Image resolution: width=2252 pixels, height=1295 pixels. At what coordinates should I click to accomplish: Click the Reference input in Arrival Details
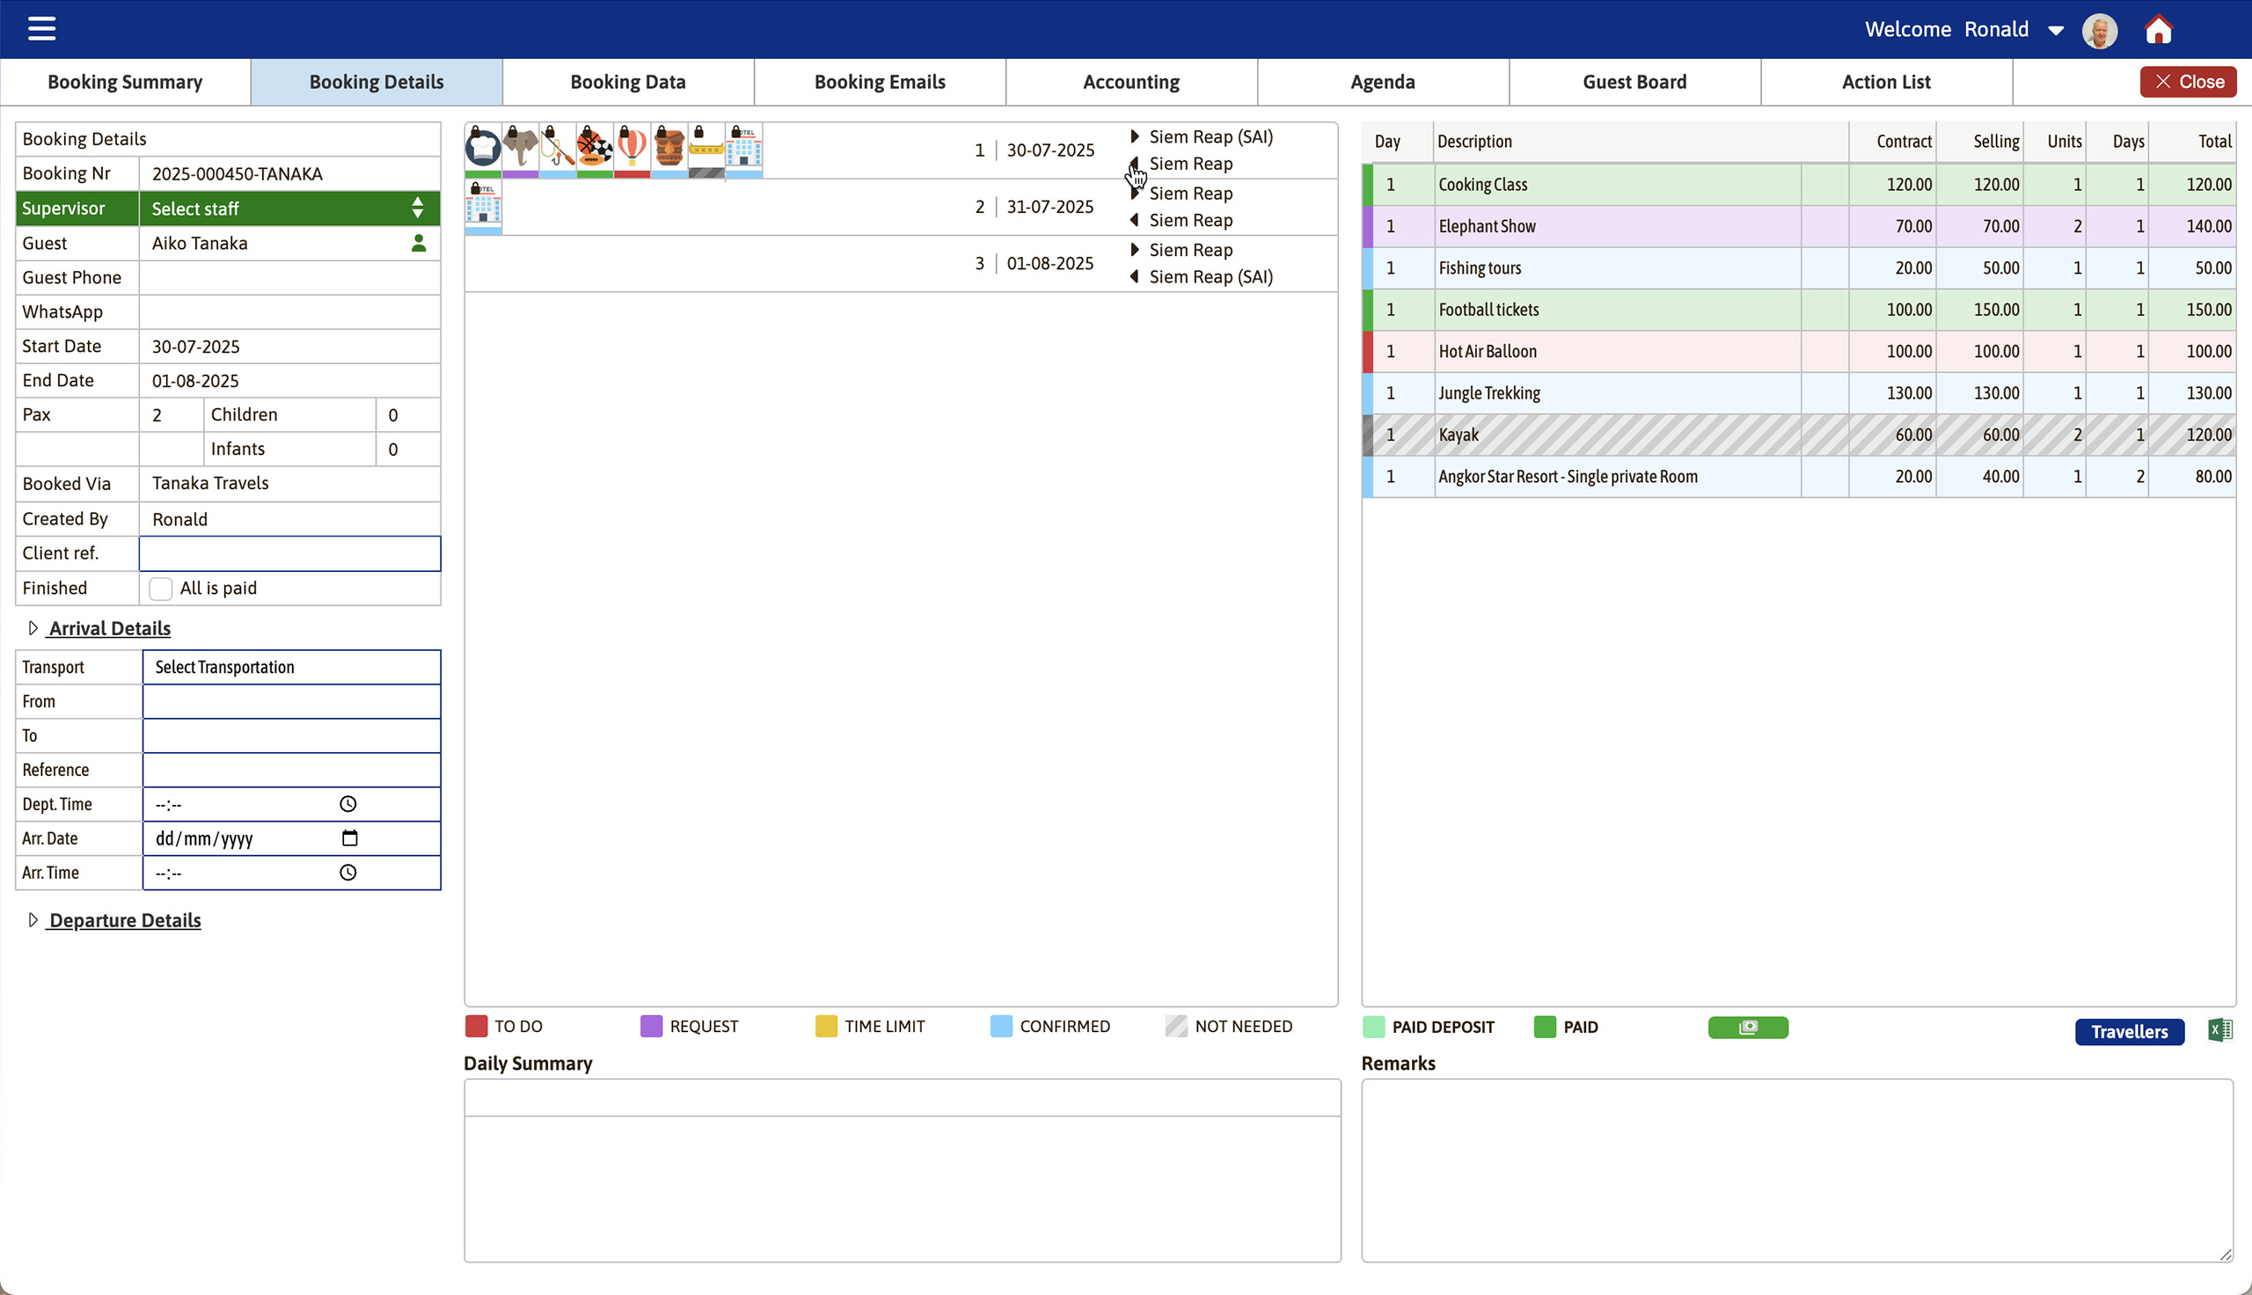click(291, 771)
